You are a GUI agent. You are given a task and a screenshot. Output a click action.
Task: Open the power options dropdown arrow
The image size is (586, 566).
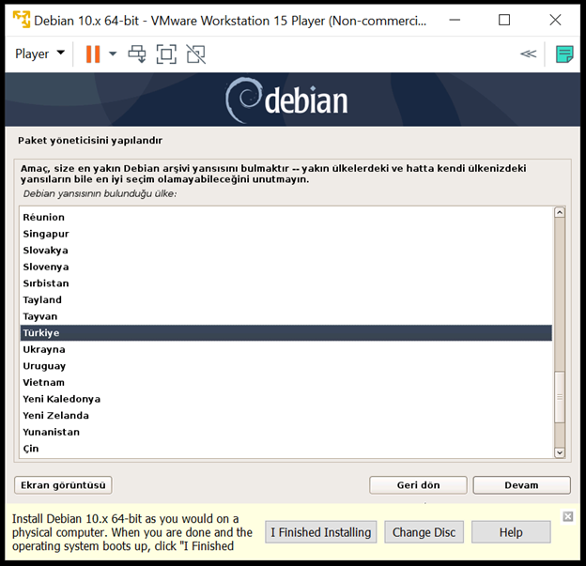coord(113,54)
